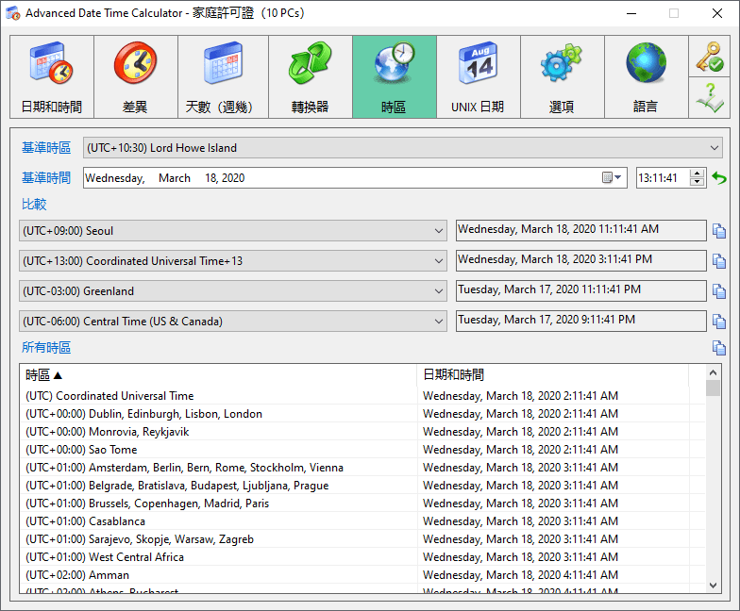Click the 基準時區 label
This screenshot has width=740, height=611.
pyautogui.click(x=46, y=148)
